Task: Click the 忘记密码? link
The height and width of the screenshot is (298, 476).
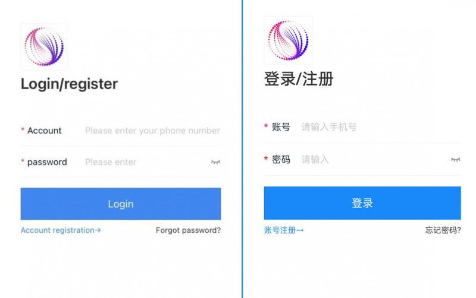Action: [x=443, y=230]
